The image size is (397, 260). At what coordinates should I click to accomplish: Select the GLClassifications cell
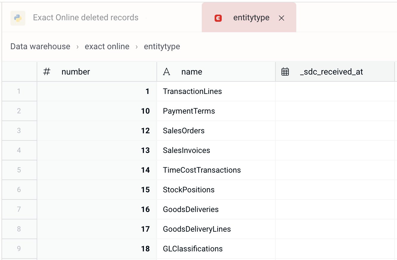216,249
